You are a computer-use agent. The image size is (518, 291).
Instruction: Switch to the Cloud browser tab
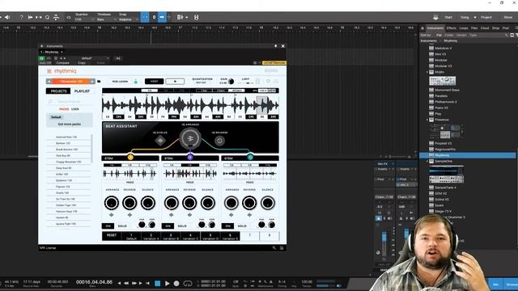485,28
